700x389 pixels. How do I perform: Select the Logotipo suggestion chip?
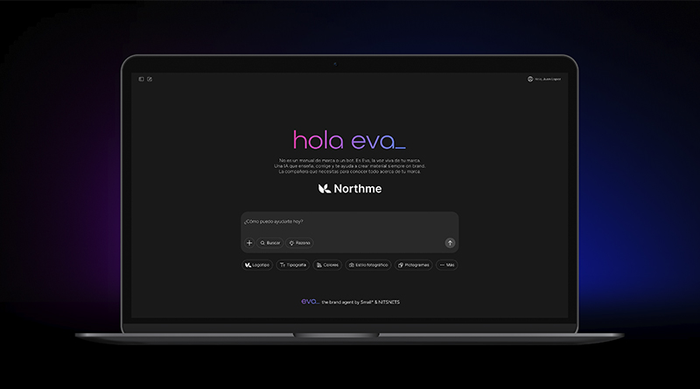pyautogui.click(x=257, y=264)
